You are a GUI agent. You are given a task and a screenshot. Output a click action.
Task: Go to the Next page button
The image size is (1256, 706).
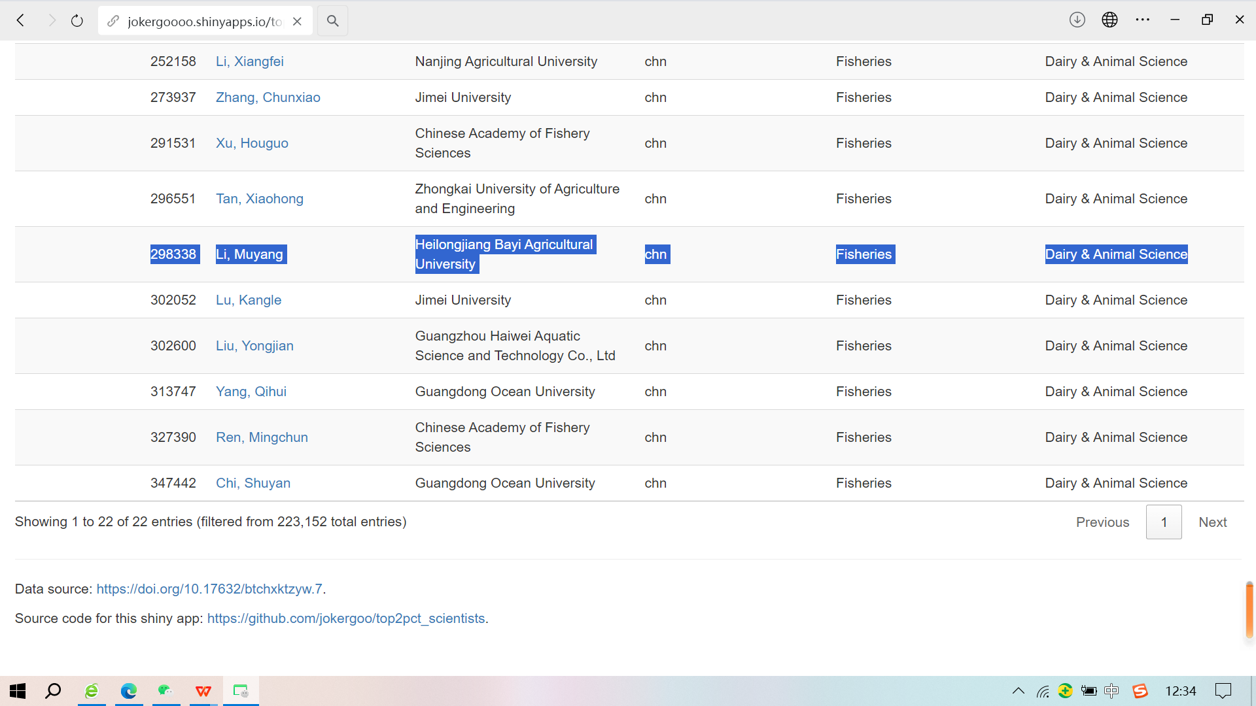(1212, 522)
